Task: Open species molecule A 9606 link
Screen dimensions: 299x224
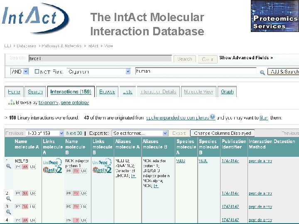Action: pyautogui.click(x=181, y=161)
